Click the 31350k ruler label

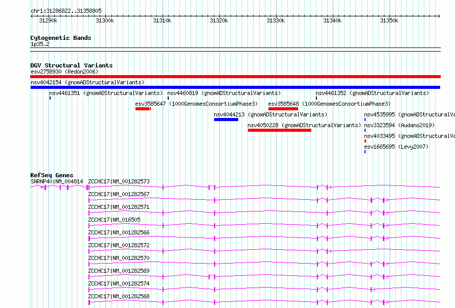click(389, 20)
